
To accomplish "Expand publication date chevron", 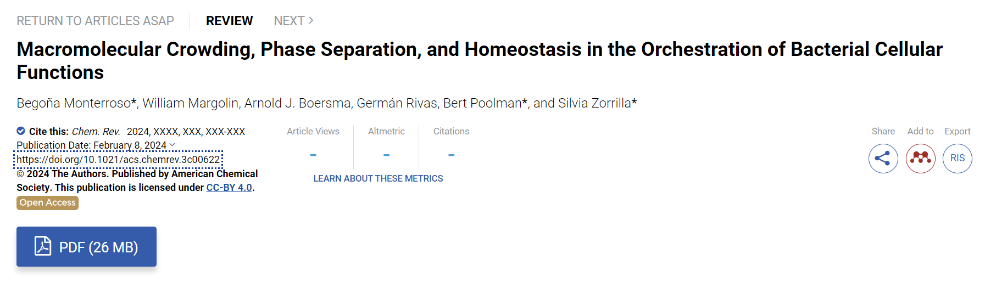I will 172,145.
